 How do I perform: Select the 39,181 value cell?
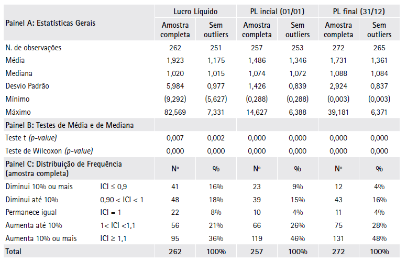pos(338,112)
